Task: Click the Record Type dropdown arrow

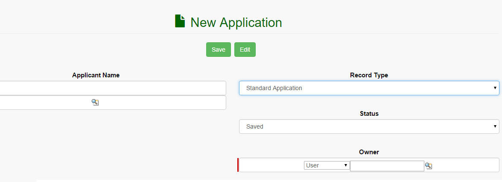Action: pyautogui.click(x=495, y=88)
